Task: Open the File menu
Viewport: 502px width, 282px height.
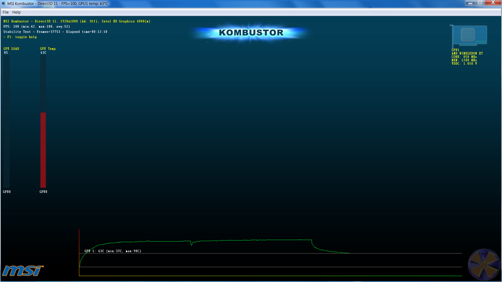Action: click(5, 12)
